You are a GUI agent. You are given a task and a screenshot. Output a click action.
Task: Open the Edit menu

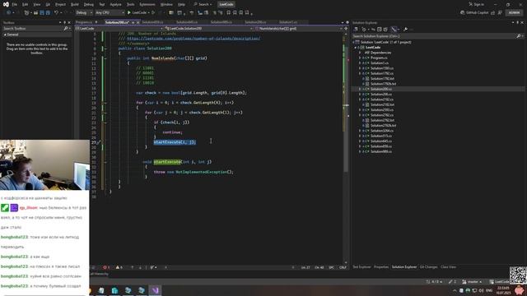click(x=26, y=4)
